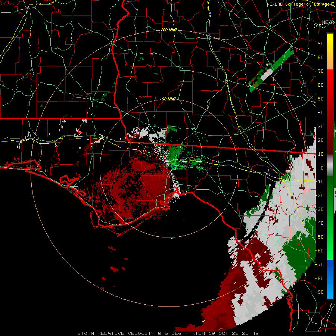The height and width of the screenshot is (336, 336).
Task: Click the -20 value on velocity scale
Action: pos(319,195)
